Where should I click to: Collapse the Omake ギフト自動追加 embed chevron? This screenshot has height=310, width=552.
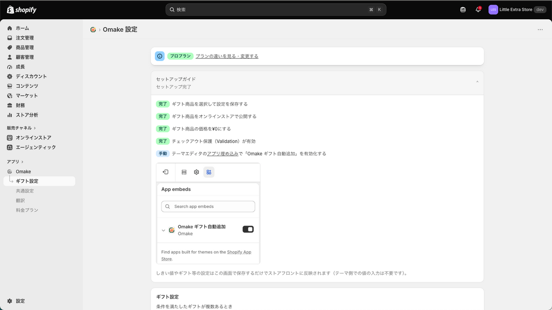tap(163, 230)
